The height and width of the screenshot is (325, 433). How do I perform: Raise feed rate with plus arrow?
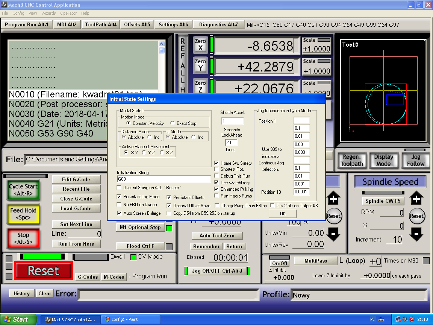click(x=333, y=198)
